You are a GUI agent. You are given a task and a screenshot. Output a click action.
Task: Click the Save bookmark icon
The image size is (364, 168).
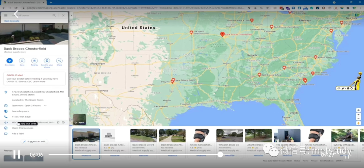tap(22, 61)
